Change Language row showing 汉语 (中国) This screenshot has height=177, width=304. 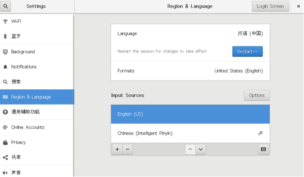[190, 33]
